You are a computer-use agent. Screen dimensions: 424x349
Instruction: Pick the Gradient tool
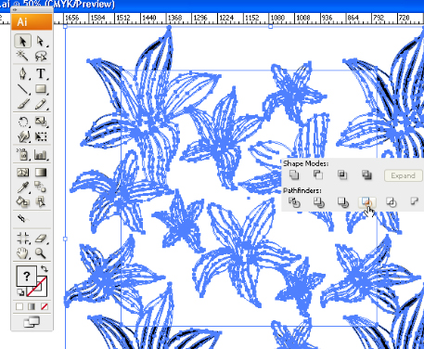point(41,172)
